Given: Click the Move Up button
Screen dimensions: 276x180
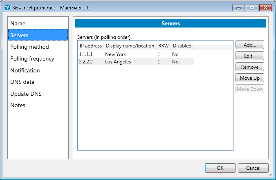Looking at the screenshot, I should (x=249, y=78).
